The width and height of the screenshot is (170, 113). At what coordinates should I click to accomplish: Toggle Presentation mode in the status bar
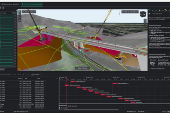(x=131, y=112)
